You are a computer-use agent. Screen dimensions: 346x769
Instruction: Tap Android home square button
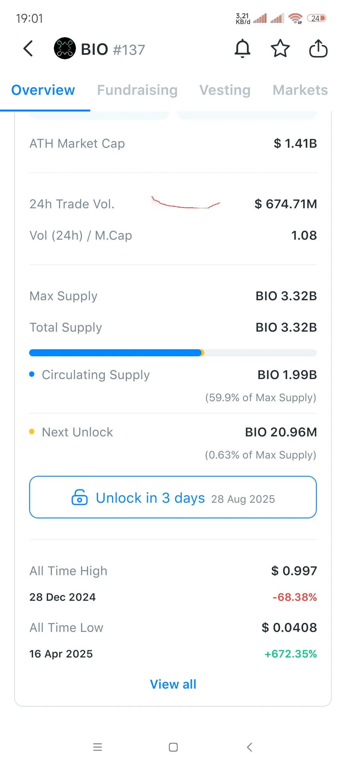[173, 747]
